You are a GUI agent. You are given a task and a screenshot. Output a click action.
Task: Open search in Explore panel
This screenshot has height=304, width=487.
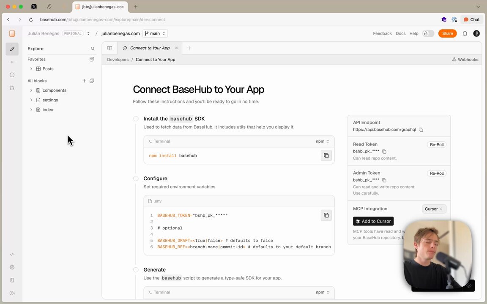(x=93, y=49)
